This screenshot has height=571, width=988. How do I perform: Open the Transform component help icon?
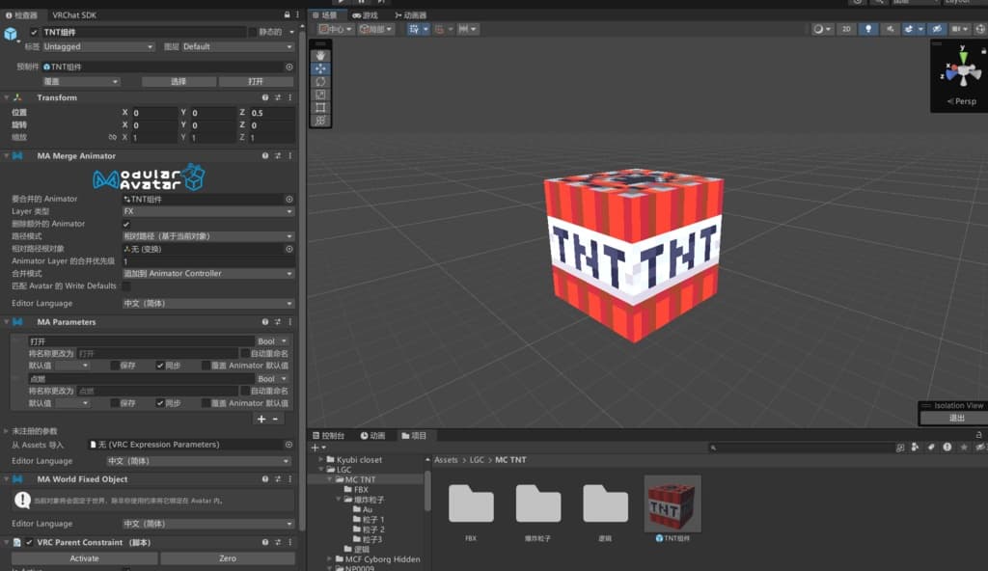pyautogui.click(x=265, y=97)
